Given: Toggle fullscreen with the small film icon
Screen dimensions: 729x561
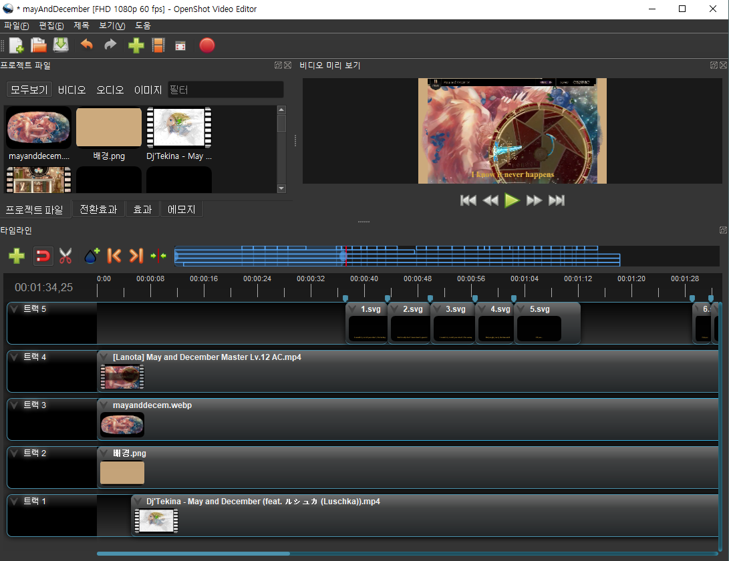Looking at the screenshot, I should 180,45.
